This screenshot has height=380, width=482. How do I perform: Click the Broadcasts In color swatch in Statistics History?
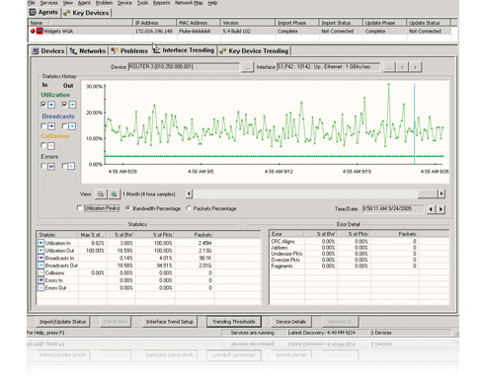pyautogui.click(x=51, y=126)
